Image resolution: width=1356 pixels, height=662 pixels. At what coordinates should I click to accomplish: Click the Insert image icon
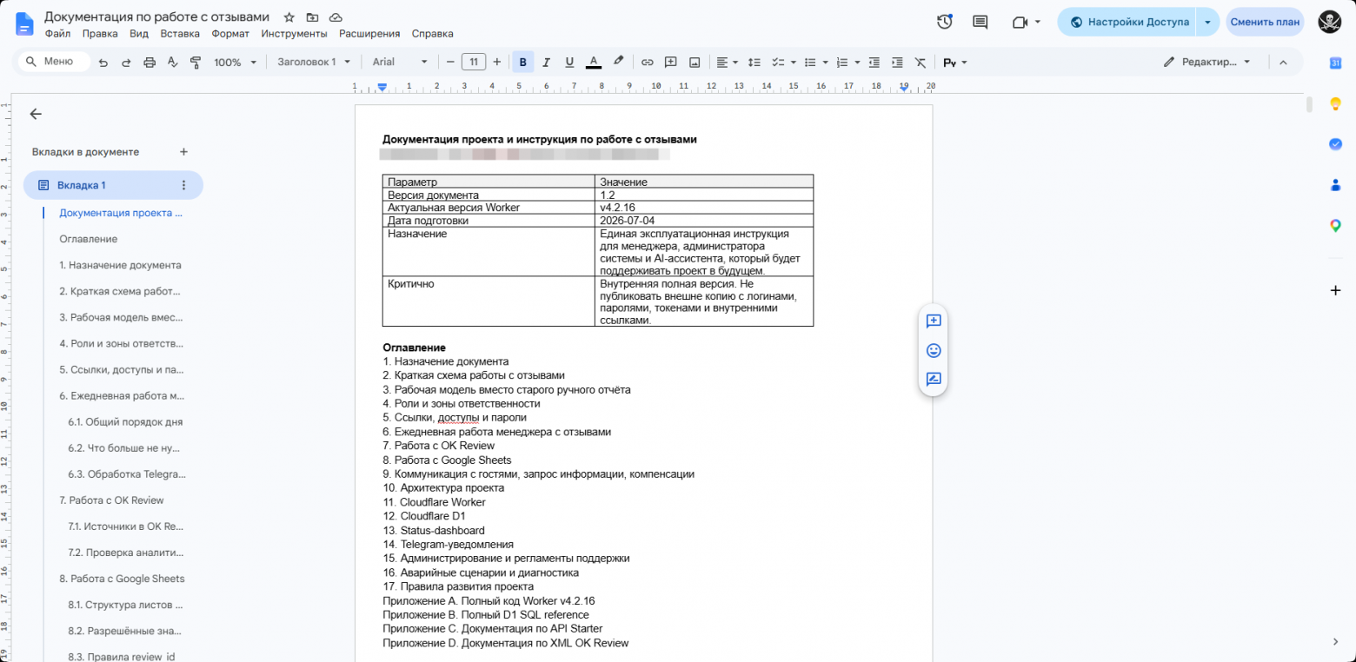click(695, 63)
